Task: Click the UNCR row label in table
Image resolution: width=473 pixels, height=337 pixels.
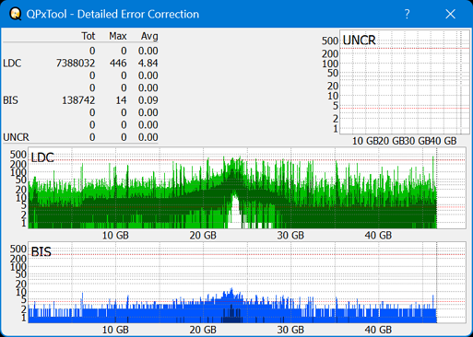Action: point(16,137)
